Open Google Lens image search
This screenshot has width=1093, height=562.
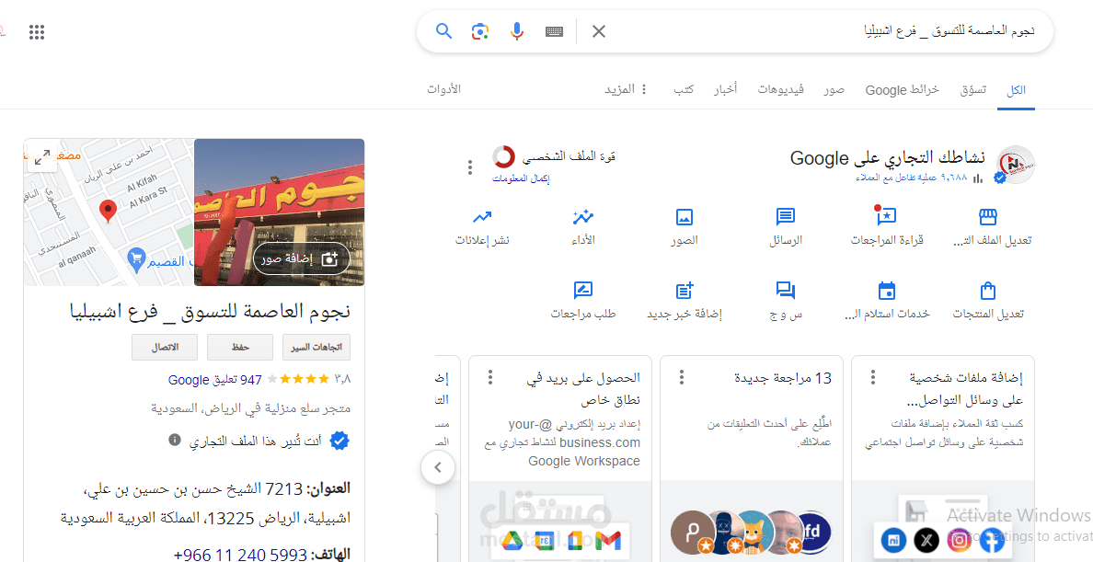(479, 30)
